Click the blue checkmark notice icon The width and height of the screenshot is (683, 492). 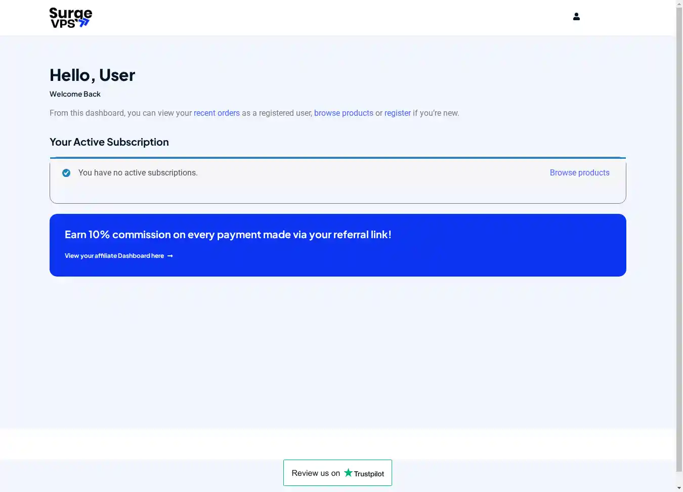pos(66,173)
